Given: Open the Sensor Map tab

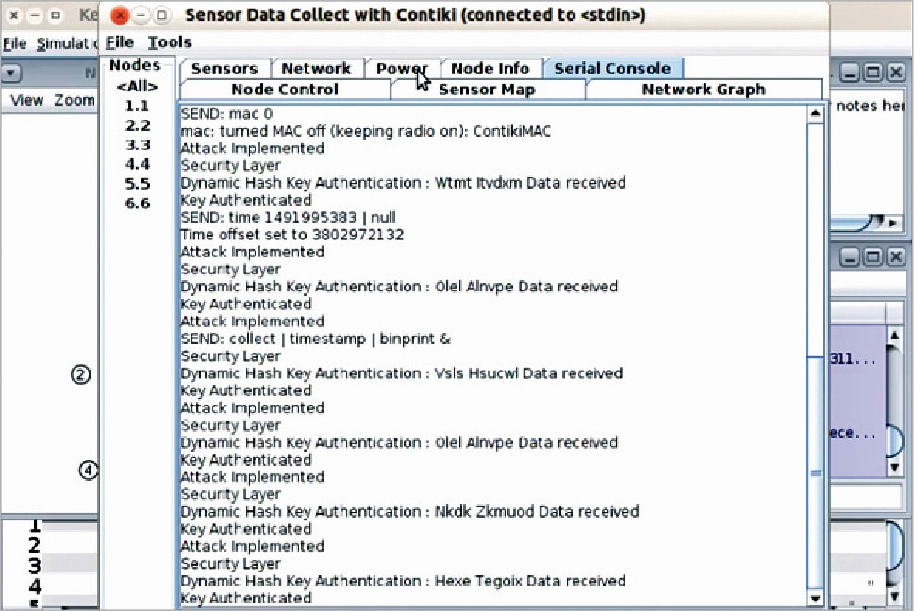Looking at the screenshot, I should pos(487,90).
